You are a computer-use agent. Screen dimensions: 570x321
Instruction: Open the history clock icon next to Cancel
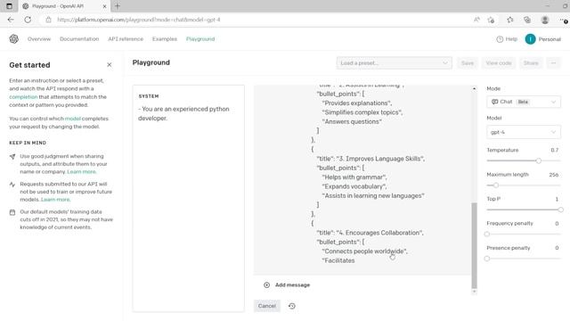point(291,306)
